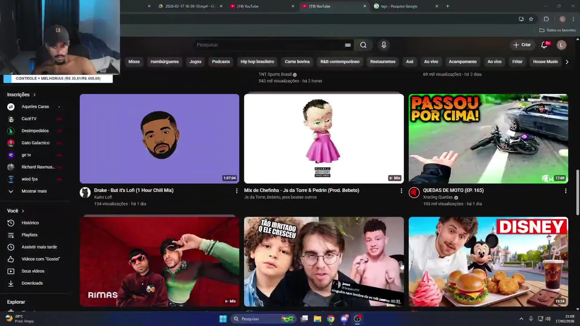The height and width of the screenshot is (326, 580).
Task: Open wied fps subscription
Action: [x=34, y=179]
